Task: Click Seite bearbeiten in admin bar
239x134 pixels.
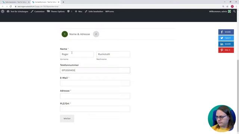Action: click(94, 12)
